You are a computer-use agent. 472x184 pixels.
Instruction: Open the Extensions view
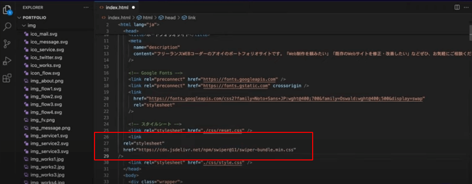coord(7,78)
